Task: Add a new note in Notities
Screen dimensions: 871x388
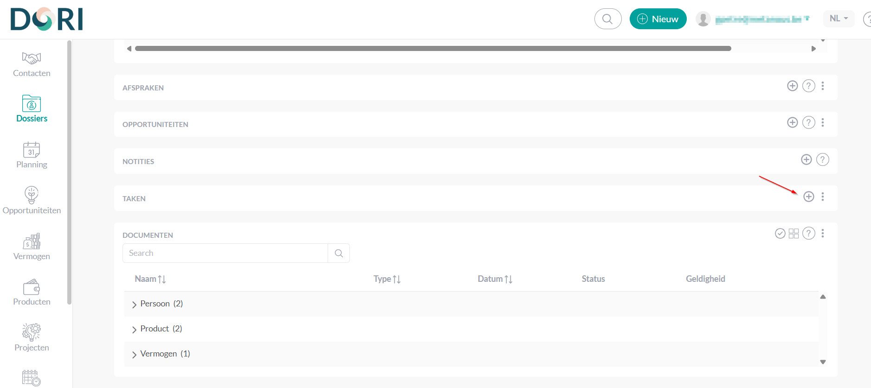Action: (806, 159)
